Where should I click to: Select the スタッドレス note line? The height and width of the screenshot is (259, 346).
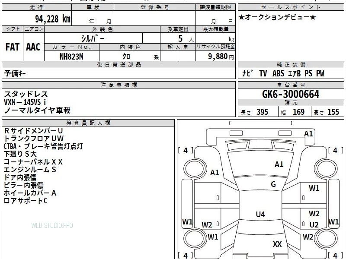point(26,94)
